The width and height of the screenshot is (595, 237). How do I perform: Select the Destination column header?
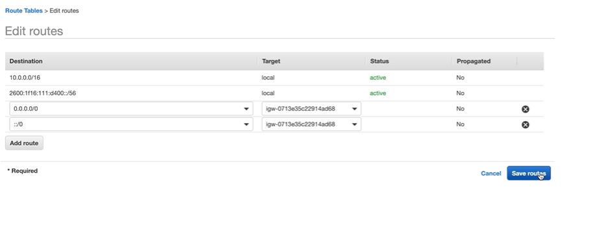coord(26,61)
